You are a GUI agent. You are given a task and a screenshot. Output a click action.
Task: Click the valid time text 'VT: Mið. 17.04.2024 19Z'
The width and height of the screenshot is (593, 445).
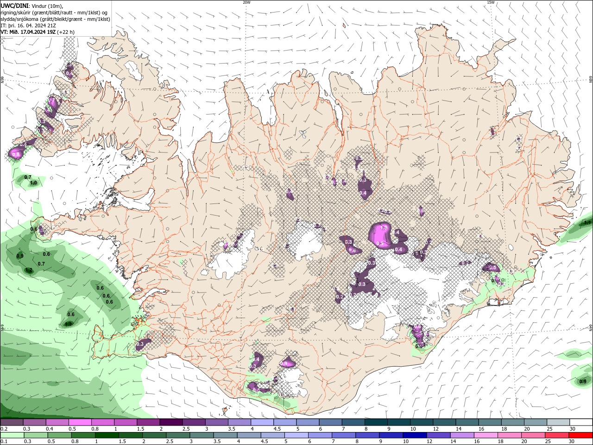pos(28,32)
